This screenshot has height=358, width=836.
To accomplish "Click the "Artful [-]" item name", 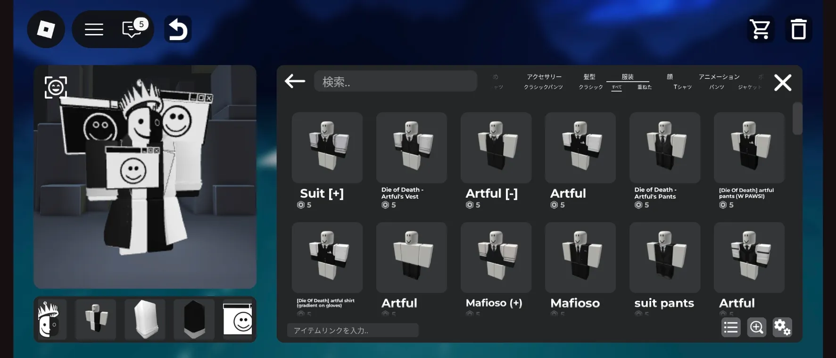I will tap(491, 193).
